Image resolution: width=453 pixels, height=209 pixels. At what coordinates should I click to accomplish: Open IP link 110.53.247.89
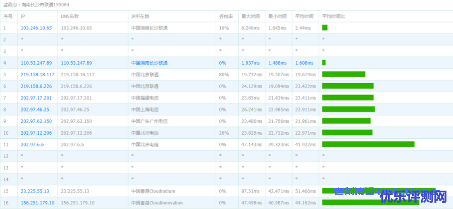pos(36,63)
